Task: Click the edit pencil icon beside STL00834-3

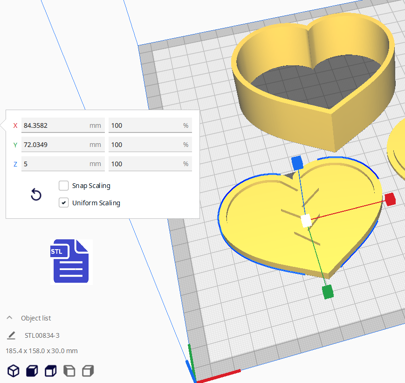Action: (10, 335)
